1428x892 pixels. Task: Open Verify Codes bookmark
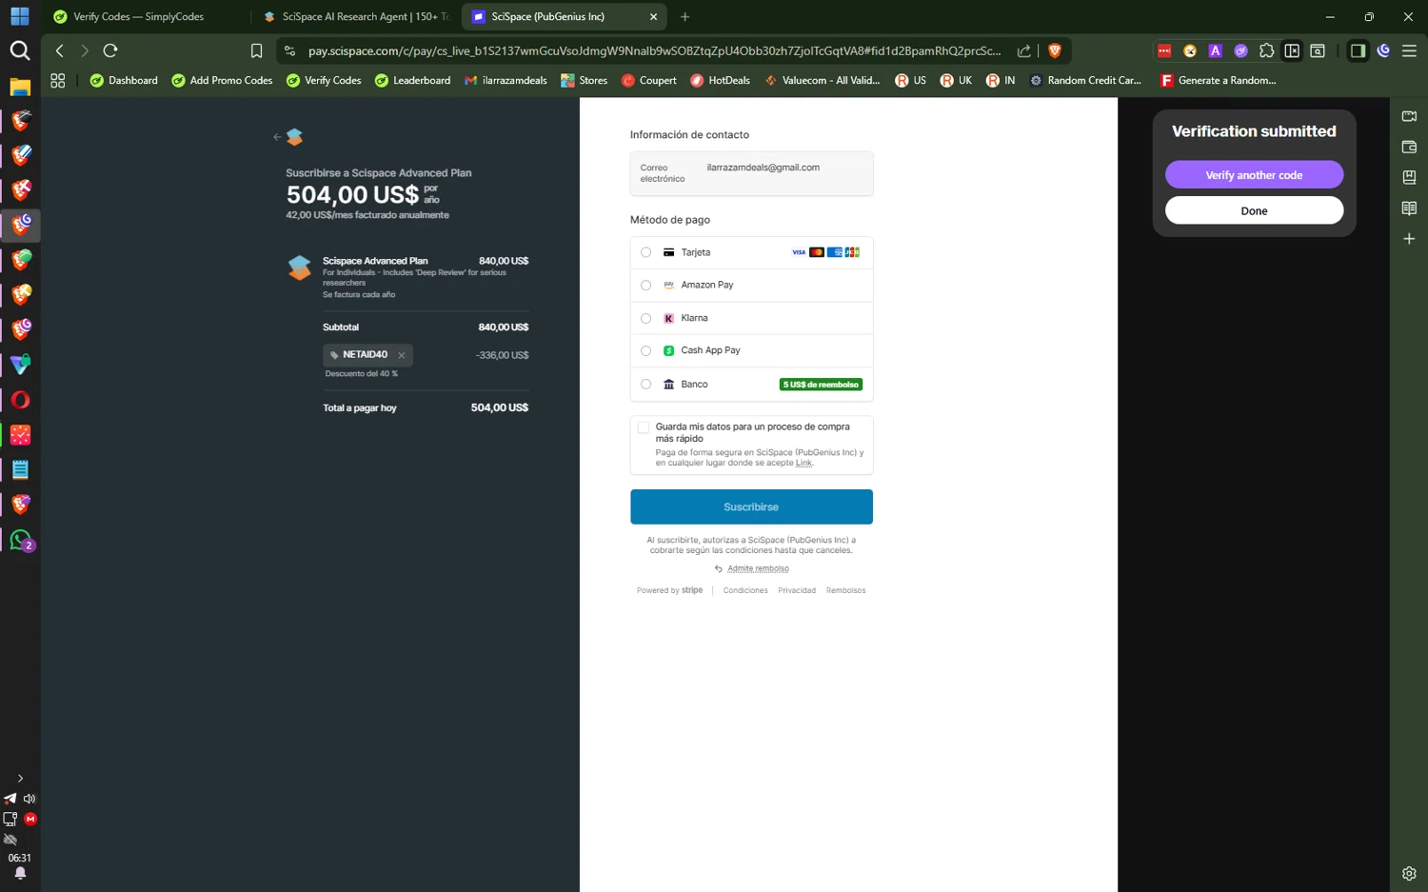[324, 80]
